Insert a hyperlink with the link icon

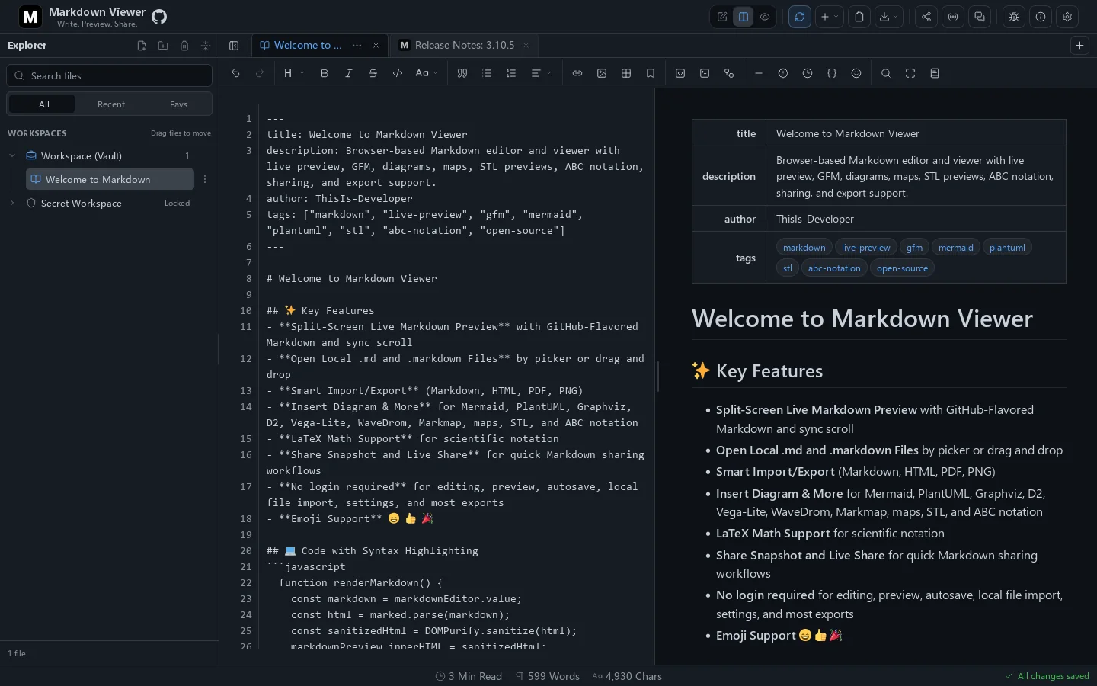(577, 73)
